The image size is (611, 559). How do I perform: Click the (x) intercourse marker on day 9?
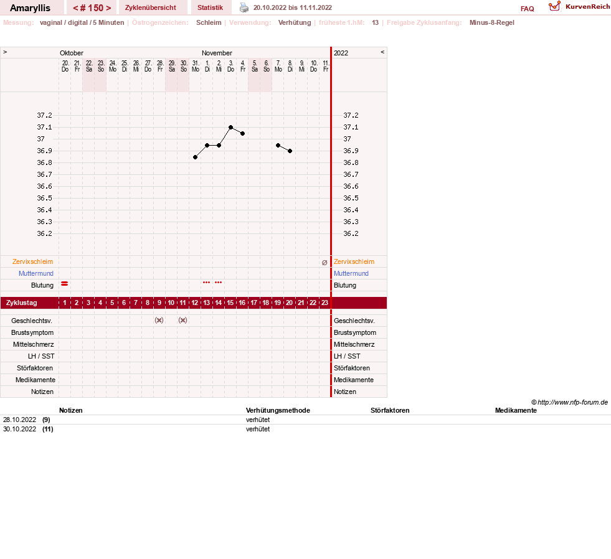pos(159,320)
